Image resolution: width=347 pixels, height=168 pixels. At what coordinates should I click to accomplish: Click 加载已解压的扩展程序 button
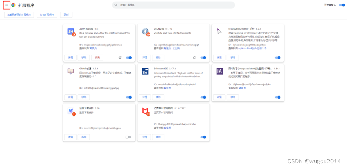[x=19, y=15]
